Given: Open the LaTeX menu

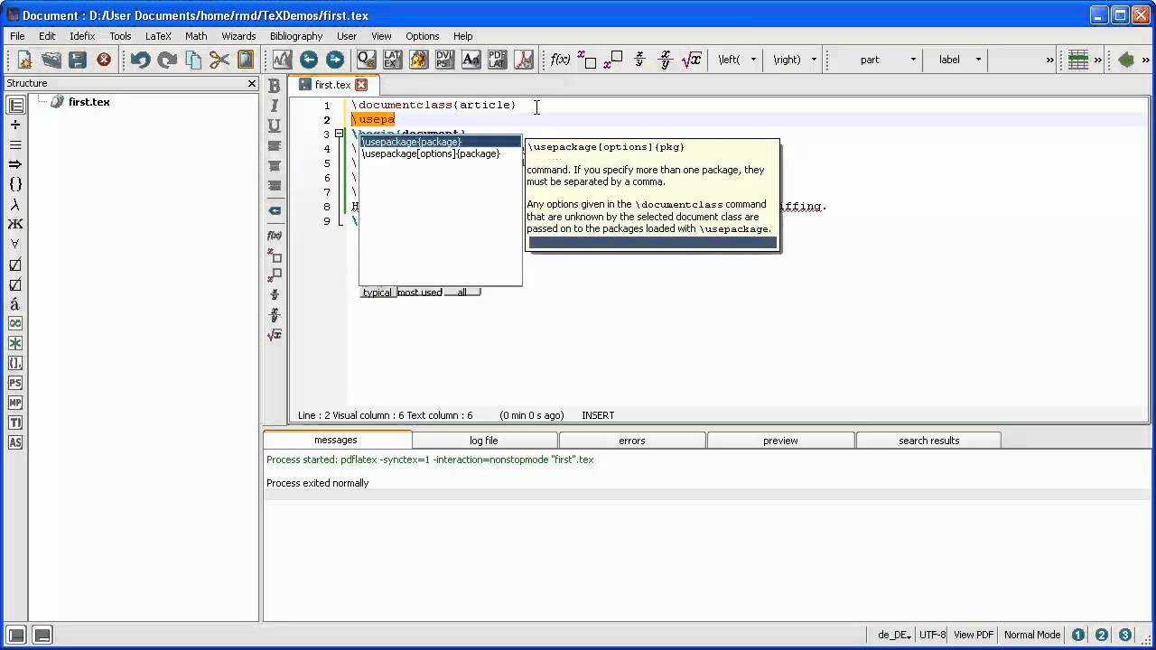Looking at the screenshot, I should [x=158, y=36].
